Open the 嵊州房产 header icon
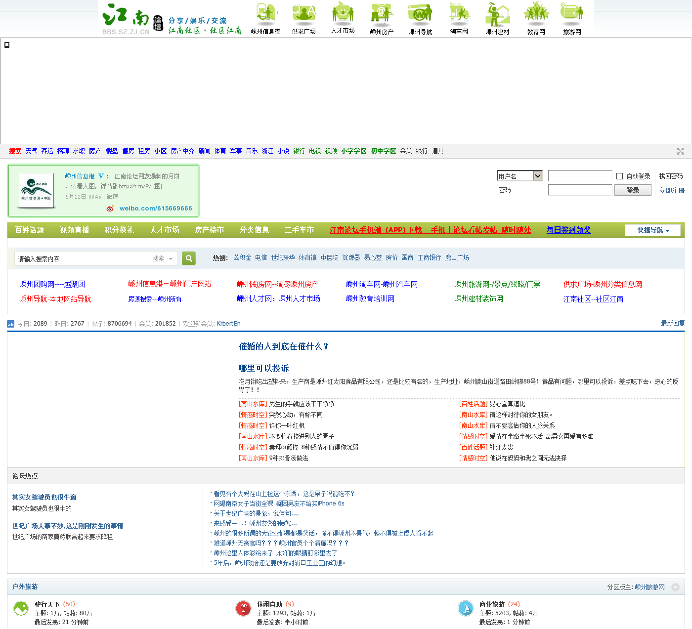The image size is (692, 629). (x=382, y=18)
